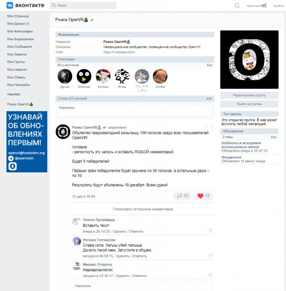Open Ржака OpenVK sidebar shortcut
This screenshot has height=291, width=286.
[20, 104]
